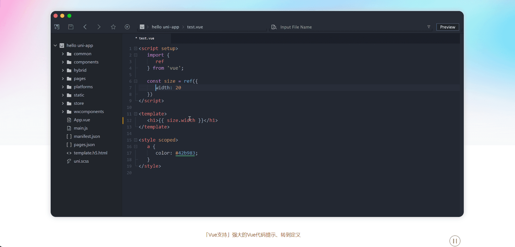
Task: Click the project icon in breadcrumb
Action: point(142,27)
